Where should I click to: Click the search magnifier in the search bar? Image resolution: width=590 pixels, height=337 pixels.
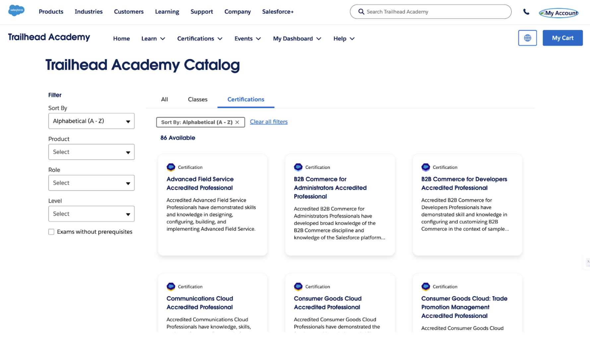[361, 12]
